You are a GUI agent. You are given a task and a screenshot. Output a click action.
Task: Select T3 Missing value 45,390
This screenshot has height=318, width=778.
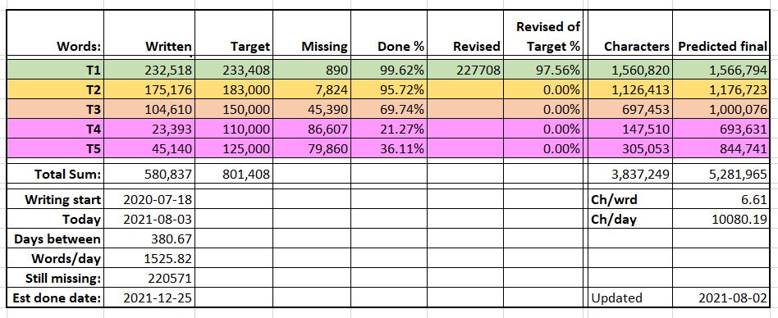[x=311, y=109]
